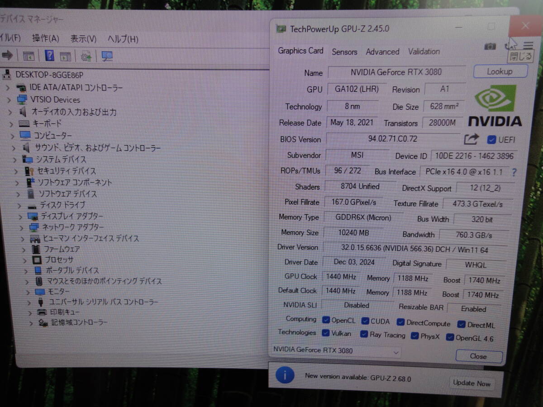The height and width of the screenshot is (407, 543).
Task: Expand the VTSIO Devices node
Action: click(x=9, y=99)
